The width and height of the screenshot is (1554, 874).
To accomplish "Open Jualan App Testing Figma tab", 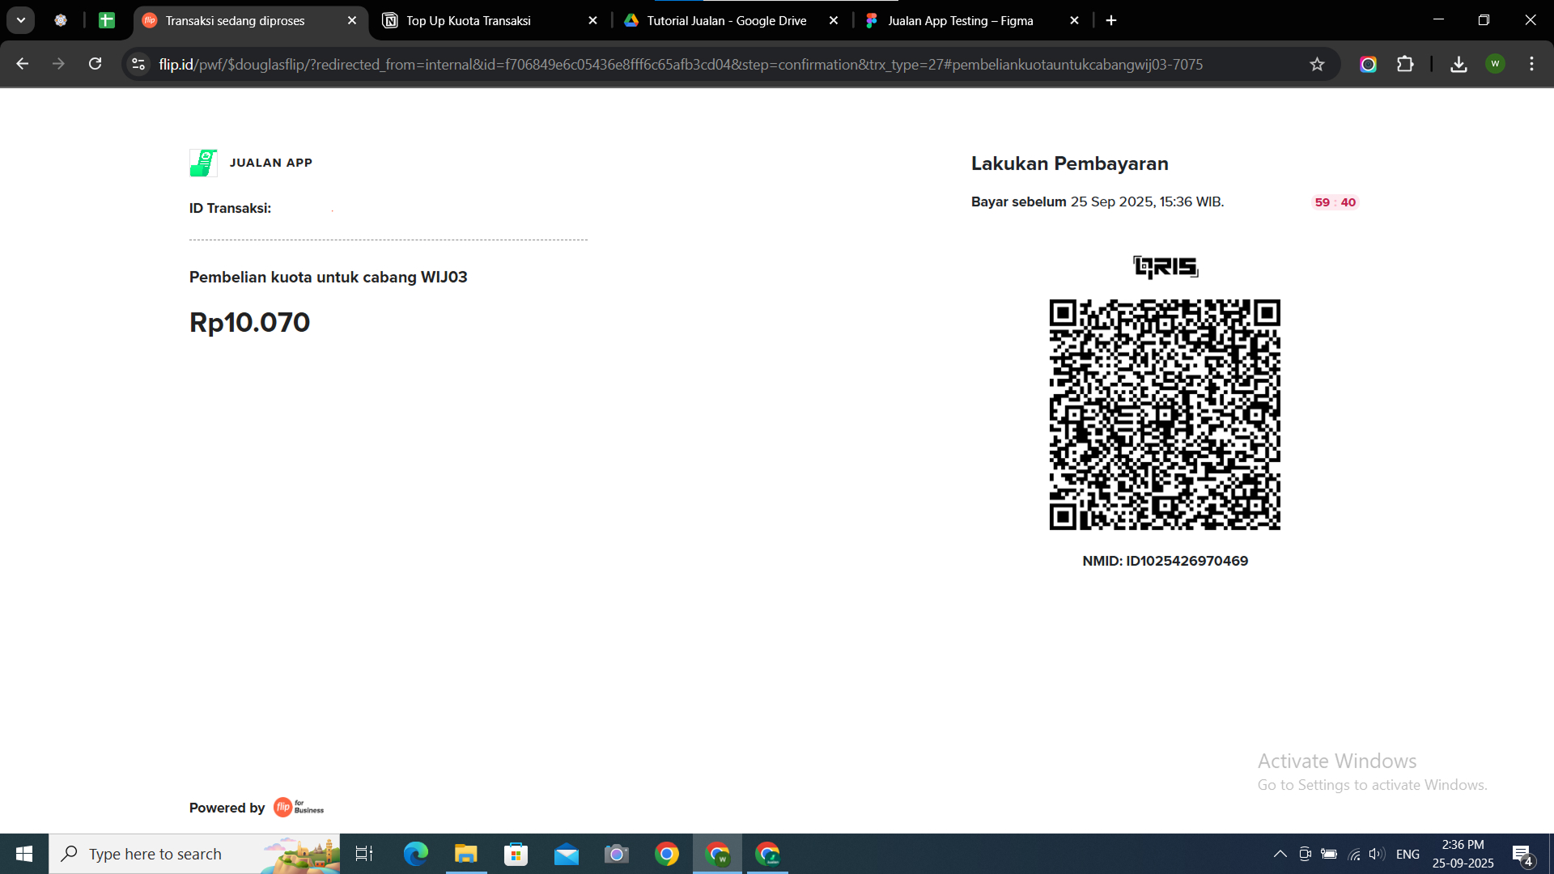I will click(x=960, y=21).
